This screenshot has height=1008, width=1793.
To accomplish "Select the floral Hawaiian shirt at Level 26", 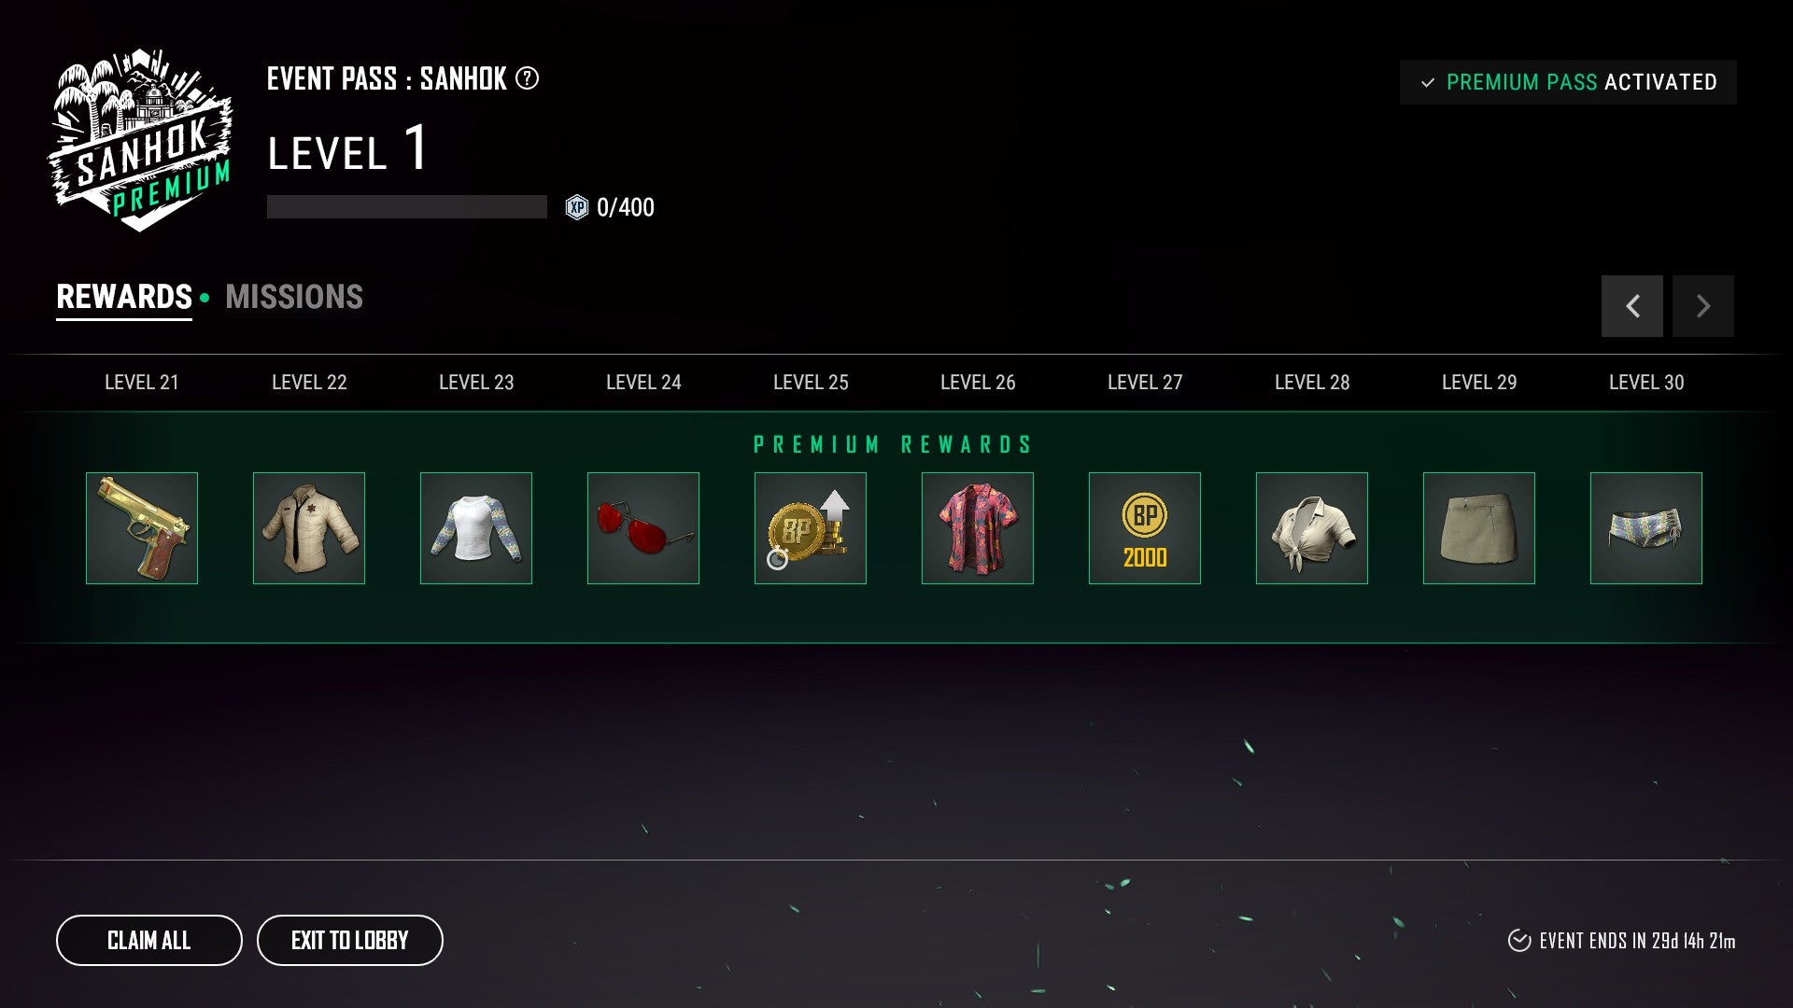I will click(x=978, y=528).
